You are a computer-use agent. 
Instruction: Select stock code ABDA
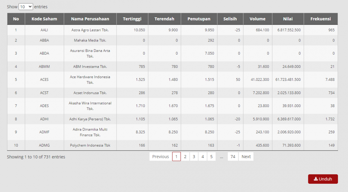click(44, 53)
